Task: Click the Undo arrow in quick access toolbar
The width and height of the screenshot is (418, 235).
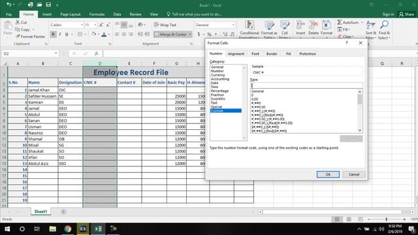Action: click(8, 5)
